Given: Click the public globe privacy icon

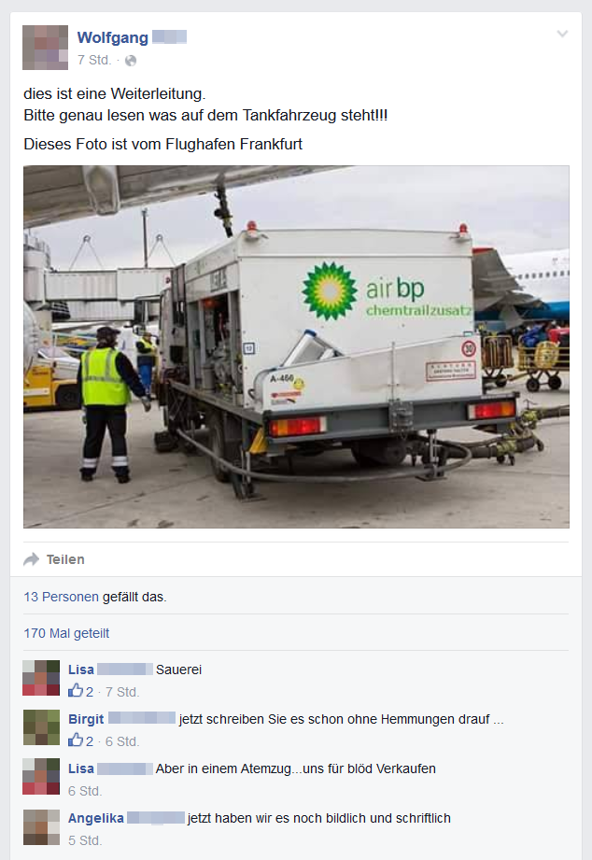Looking at the screenshot, I should click(131, 61).
